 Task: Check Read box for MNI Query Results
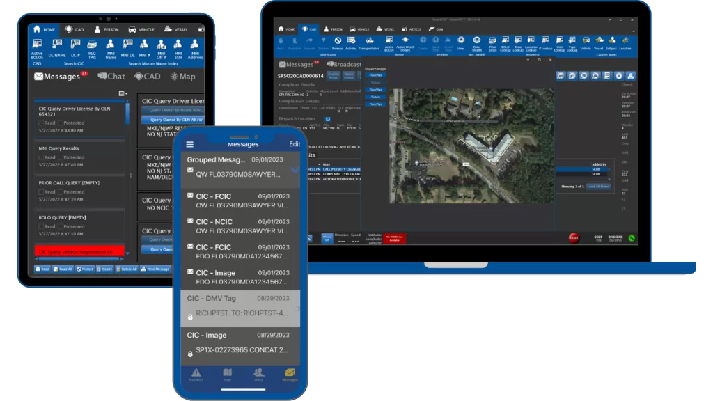click(x=42, y=157)
